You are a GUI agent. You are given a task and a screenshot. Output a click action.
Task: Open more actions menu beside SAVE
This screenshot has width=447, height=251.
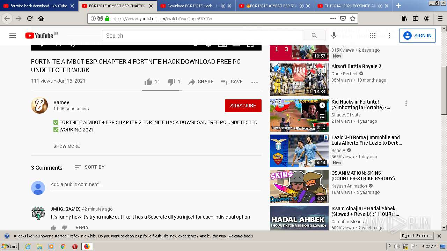[x=255, y=82]
